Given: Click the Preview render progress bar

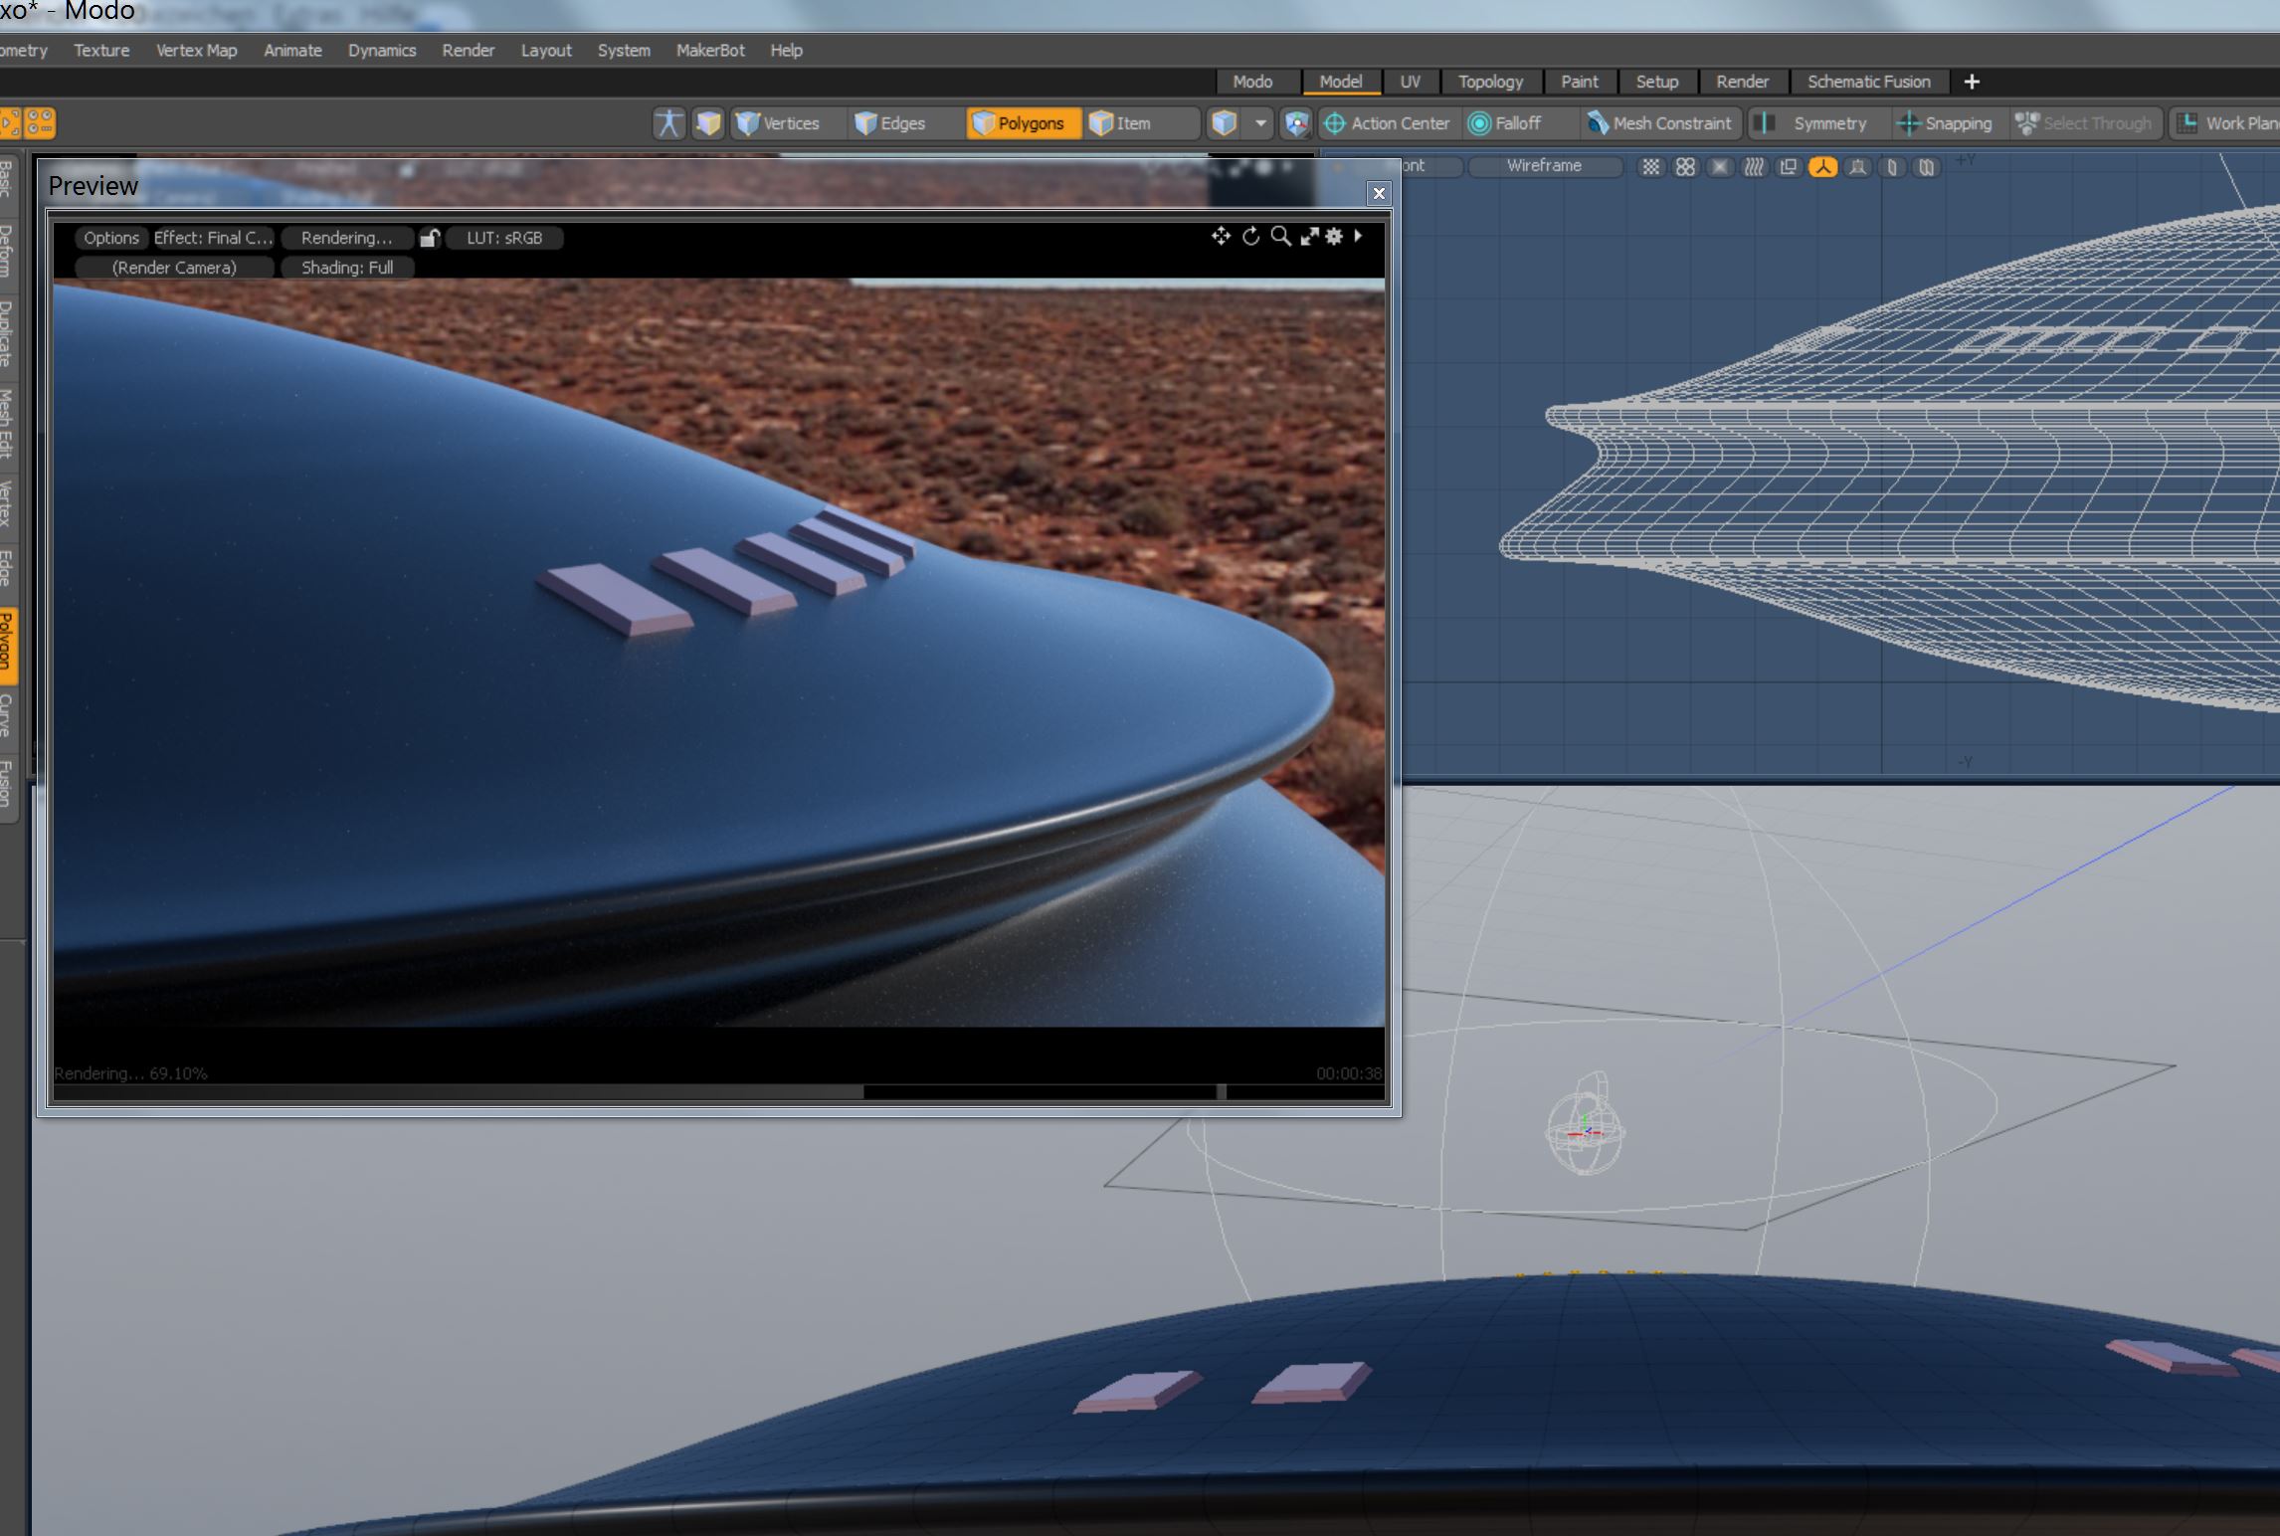Looking at the screenshot, I should click(637, 1091).
